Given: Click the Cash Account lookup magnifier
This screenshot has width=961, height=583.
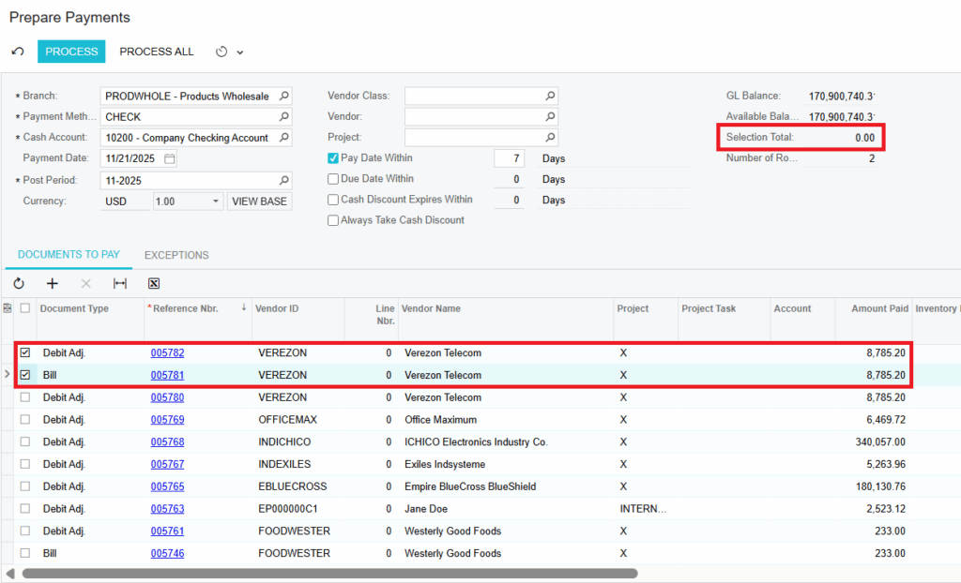Looking at the screenshot, I should click(284, 138).
